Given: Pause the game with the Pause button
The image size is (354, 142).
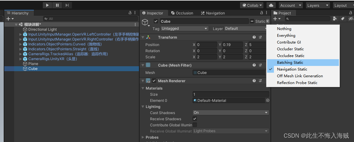Looking at the screenshot, I should coord(57,5).
